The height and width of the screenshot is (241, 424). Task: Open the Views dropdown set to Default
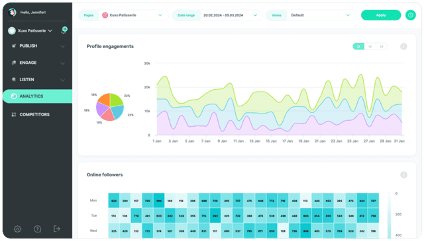(x=321, y=15)
